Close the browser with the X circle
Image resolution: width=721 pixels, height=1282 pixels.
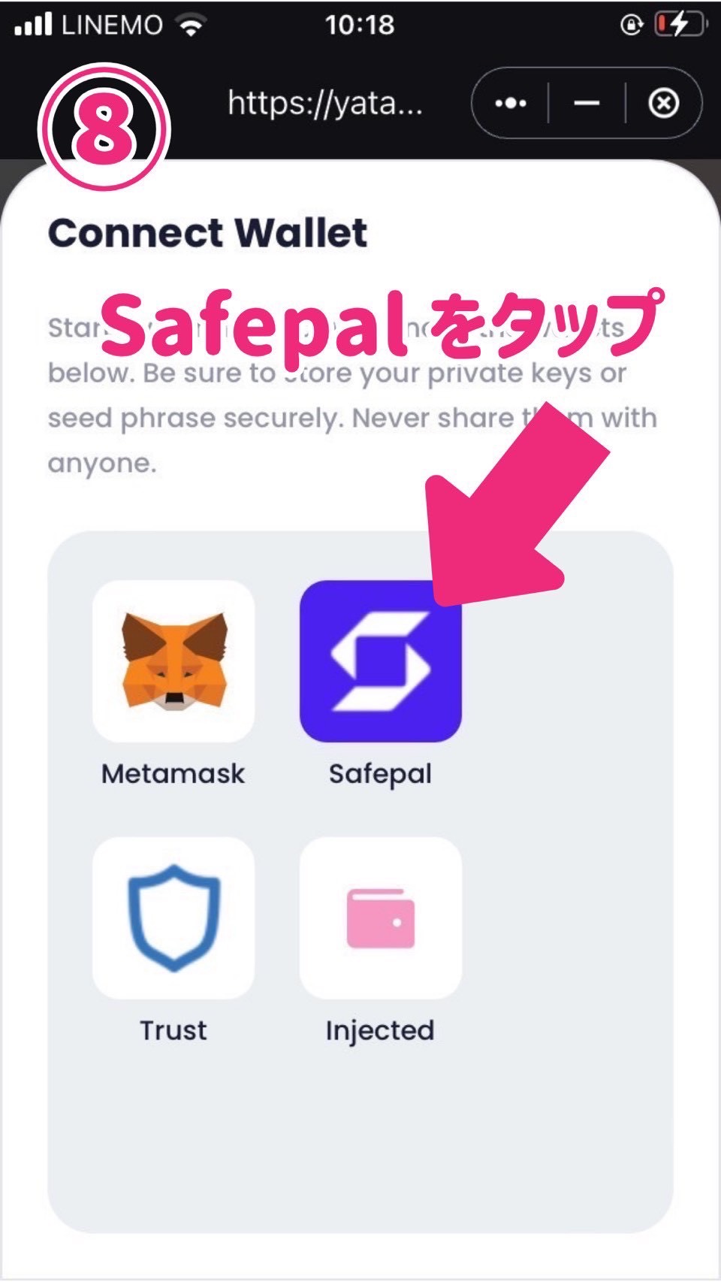click(663, 103)
